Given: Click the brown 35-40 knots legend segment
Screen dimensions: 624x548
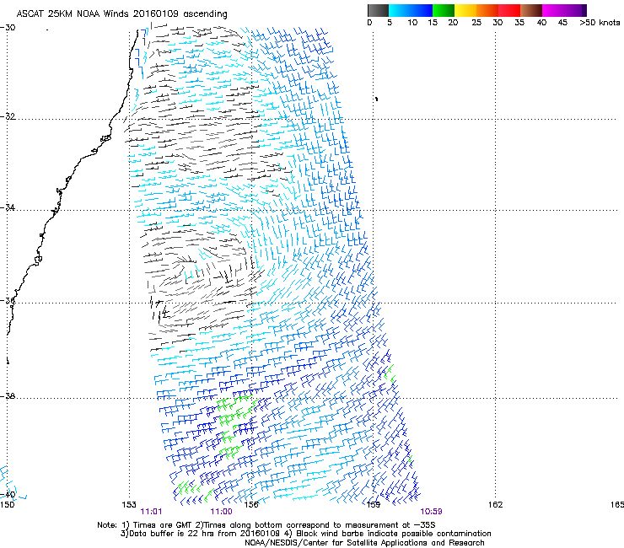Looking at the screenshot, I should [x=531, y=10].
